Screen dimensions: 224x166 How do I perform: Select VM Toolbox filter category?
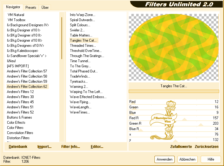(x=17, y=20)
